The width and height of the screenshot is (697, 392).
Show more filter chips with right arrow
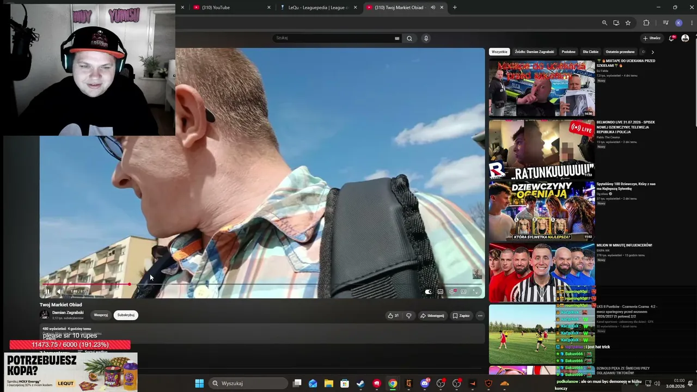point(652,52)
